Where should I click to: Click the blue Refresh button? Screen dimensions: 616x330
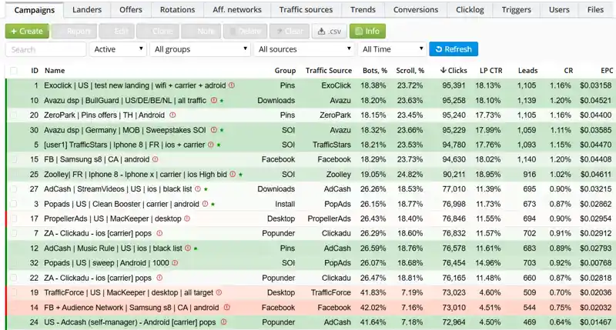(454, 49)
